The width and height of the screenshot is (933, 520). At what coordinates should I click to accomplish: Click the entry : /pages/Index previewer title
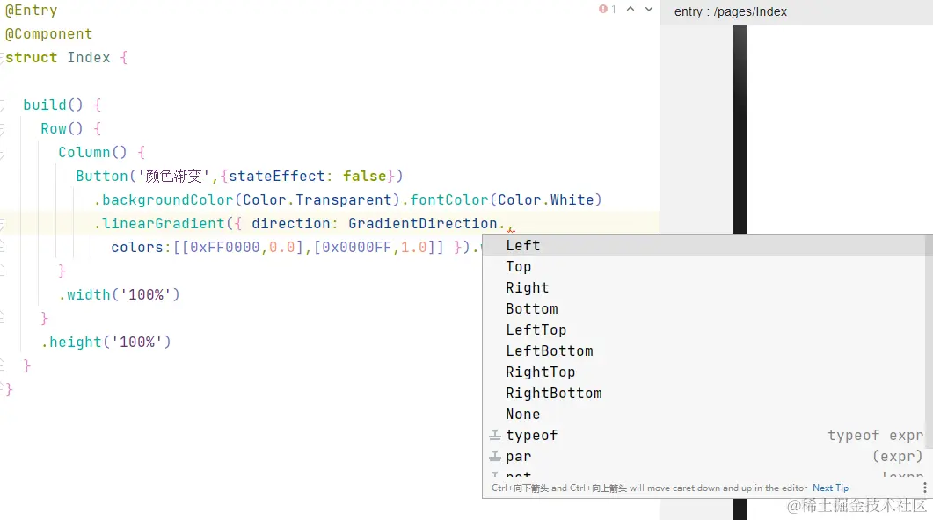730,12
